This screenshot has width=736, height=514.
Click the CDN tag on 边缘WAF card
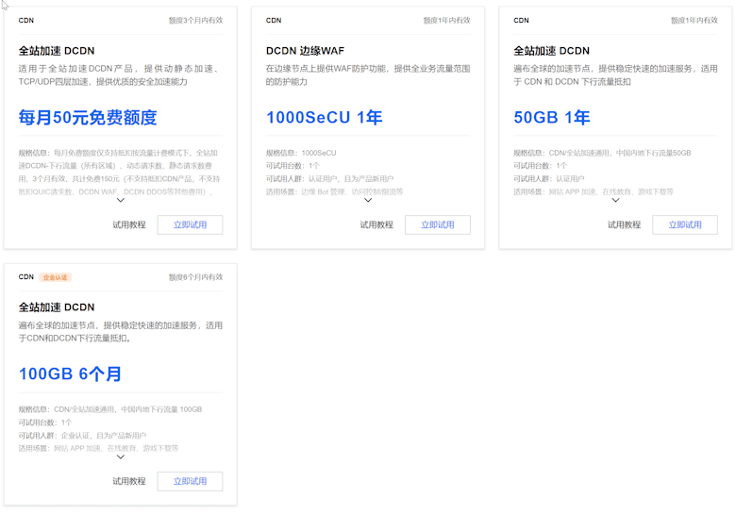(x=274, y=20)
